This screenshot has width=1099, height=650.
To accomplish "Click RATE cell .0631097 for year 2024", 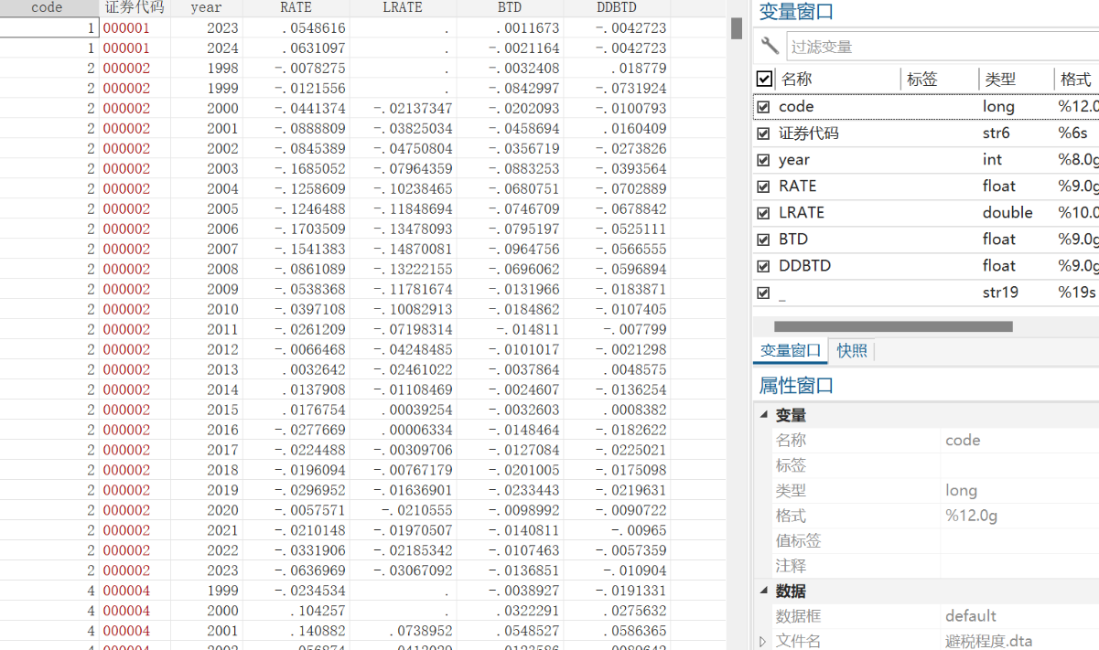I will point(296,48).
